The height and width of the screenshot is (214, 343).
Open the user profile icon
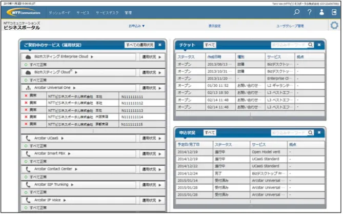(x=321, y=12)
